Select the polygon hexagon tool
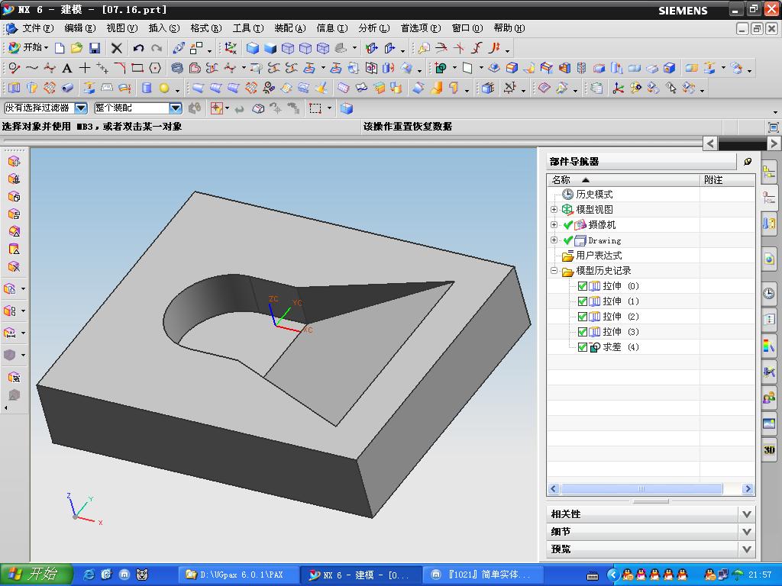The height and width of the screenshot is (586, 782). 155,68
